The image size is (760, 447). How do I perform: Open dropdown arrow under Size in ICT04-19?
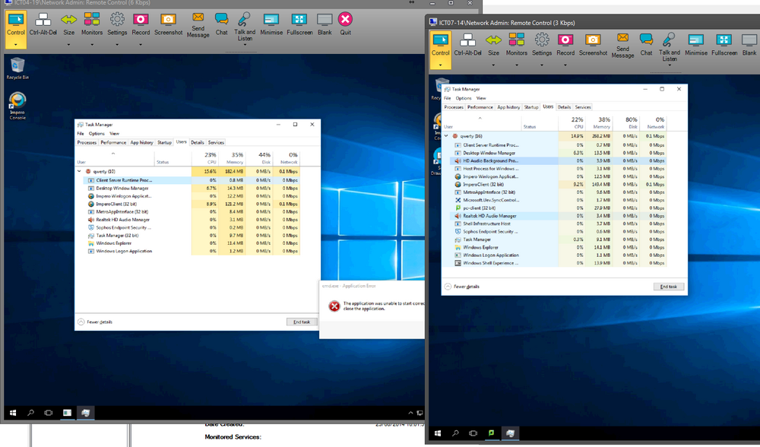69,45
